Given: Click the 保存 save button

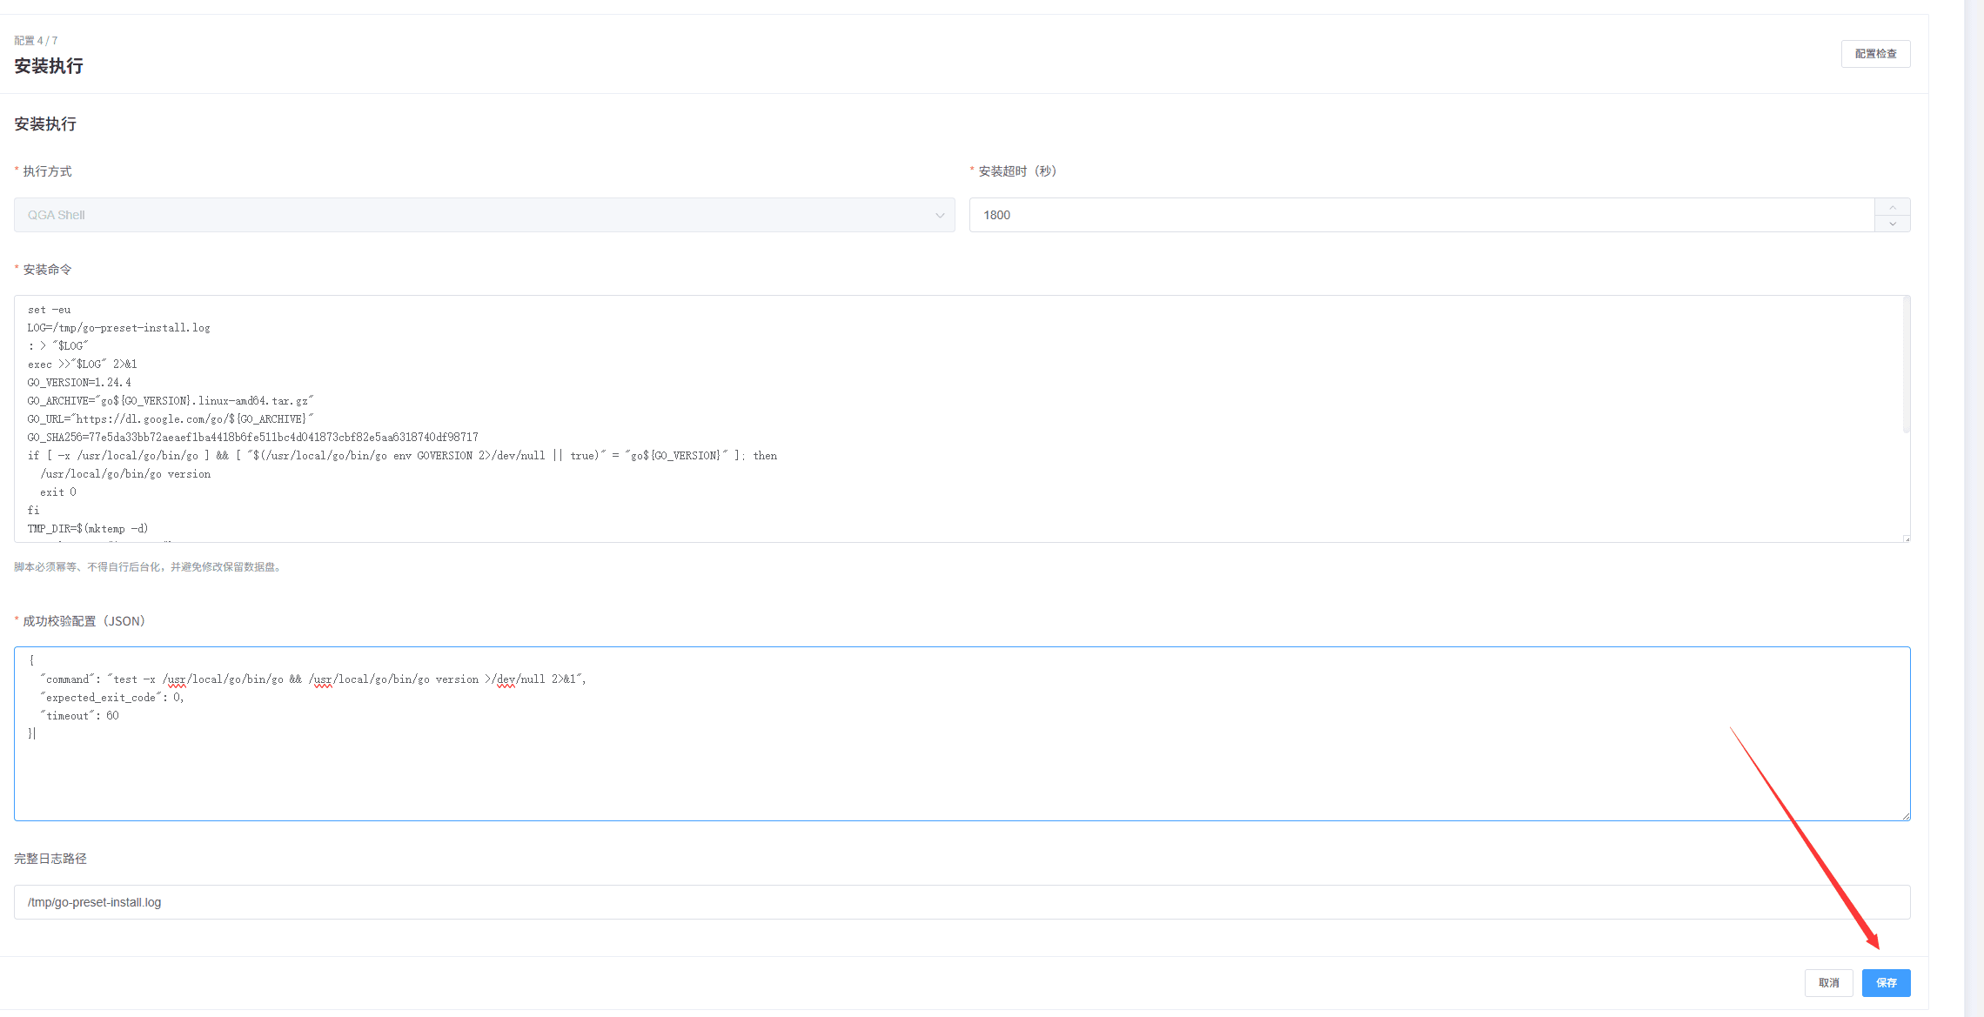Looking at the screenshot, I should [1886, 982].
